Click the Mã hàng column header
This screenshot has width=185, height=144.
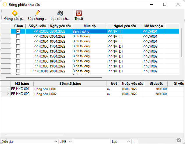click(22, 84)
